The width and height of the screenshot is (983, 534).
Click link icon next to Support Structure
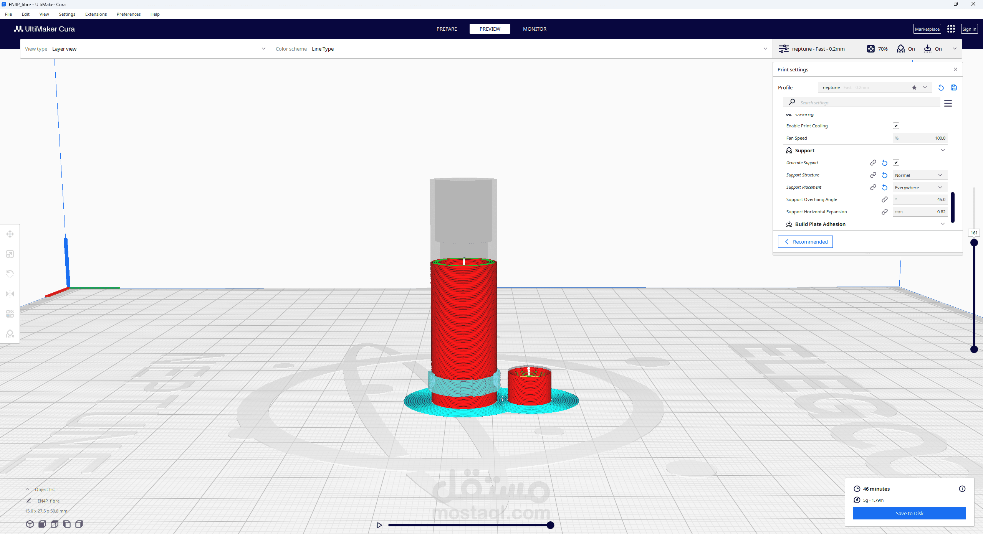click(873, 175)
